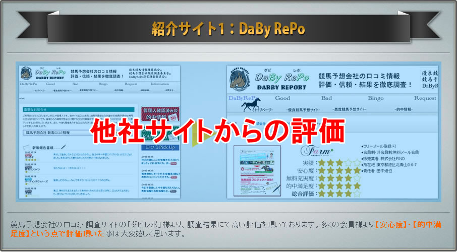Click the DaBy RePo horse logo in right screenshot
The width and height of the screenshot is (457, 252).
click(240, 80)
